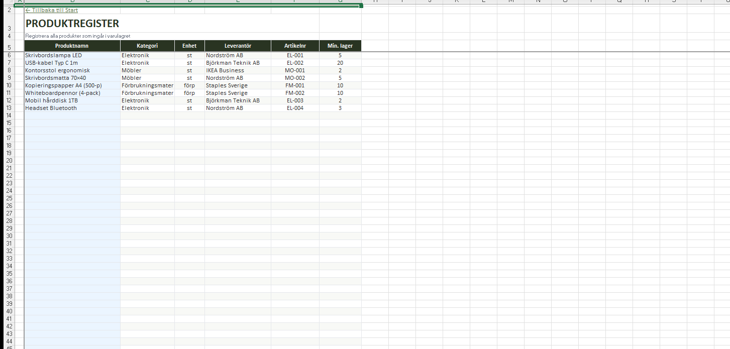Select the Whiteboardpennor (4-pack) cell

point(72,93)
